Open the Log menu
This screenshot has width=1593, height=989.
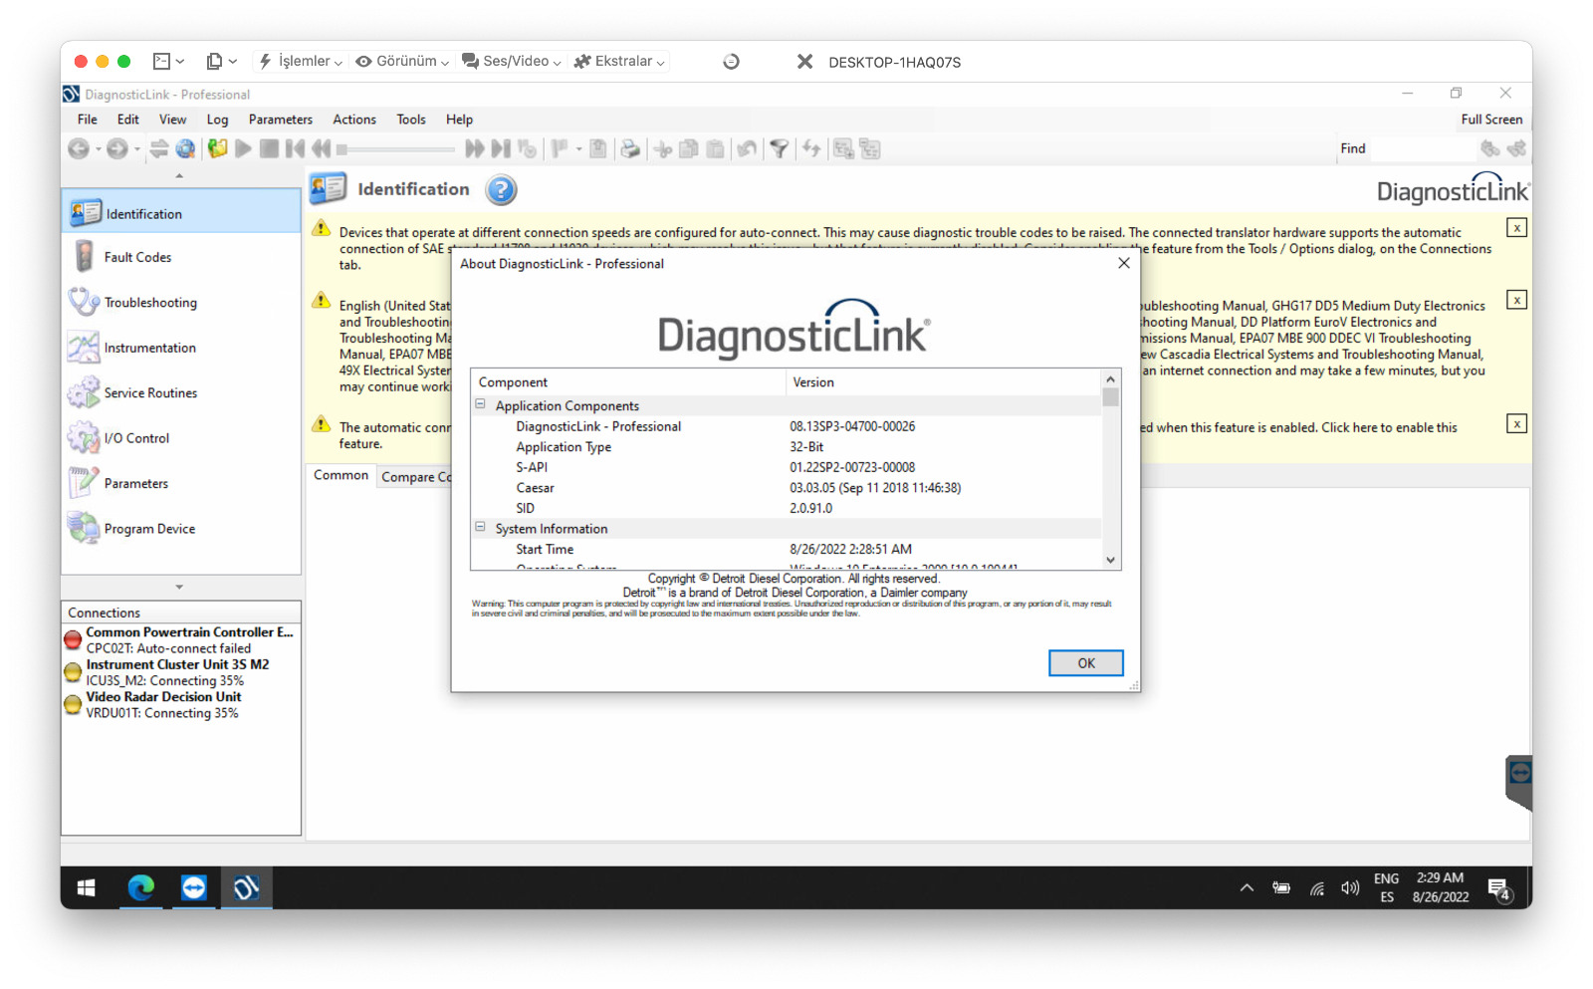pyautogui.click(x=217, y=120)
